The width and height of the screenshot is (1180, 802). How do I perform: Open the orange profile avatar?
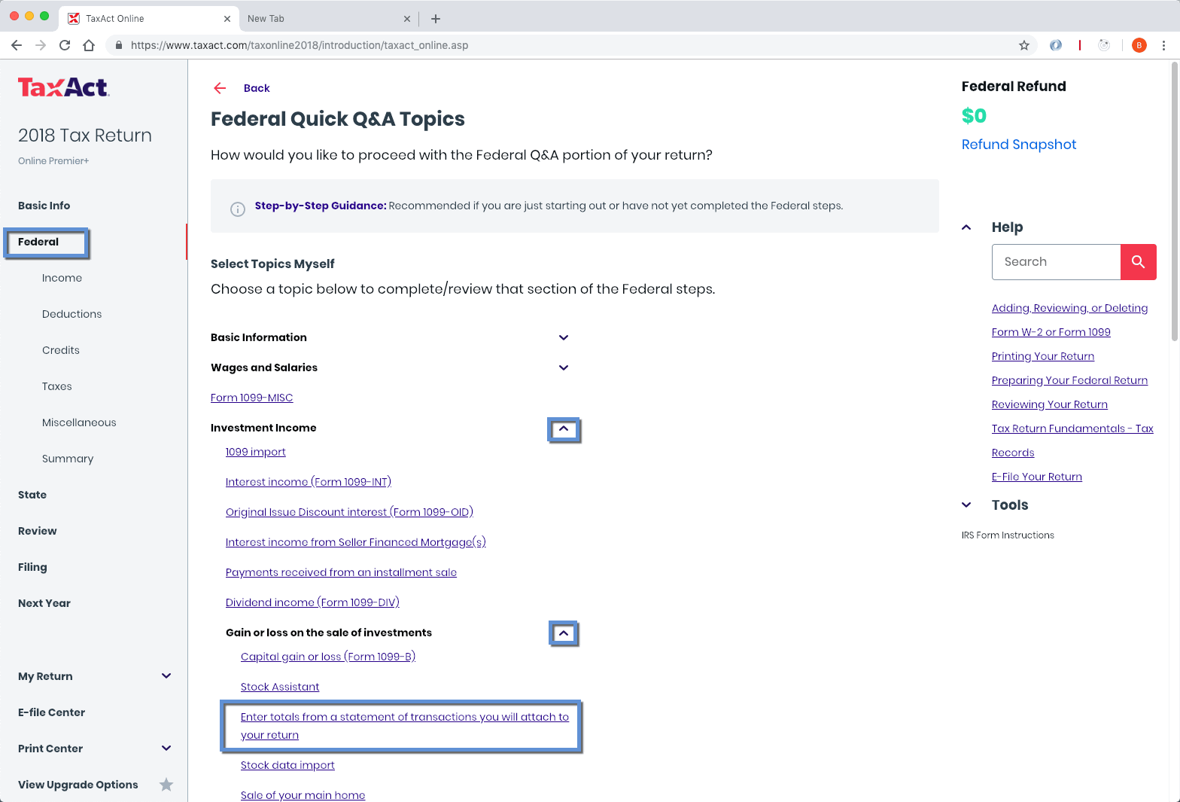[x=1139, y=45]
